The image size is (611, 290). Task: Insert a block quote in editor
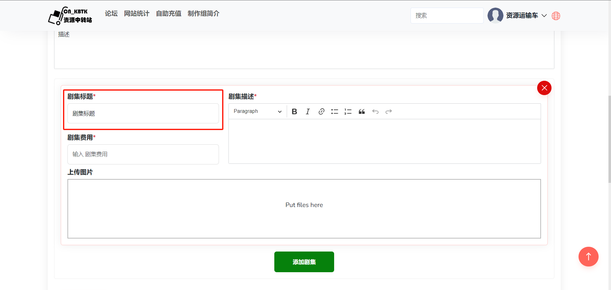(362, 112)
